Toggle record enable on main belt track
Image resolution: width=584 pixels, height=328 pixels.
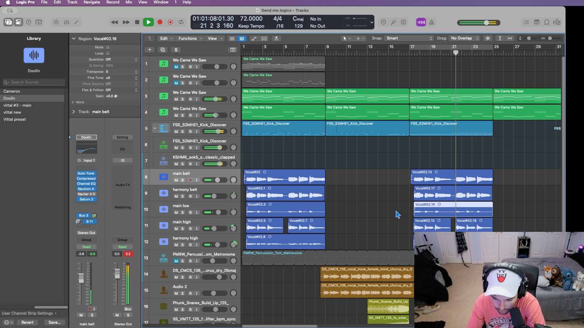[x=190, y=180]
